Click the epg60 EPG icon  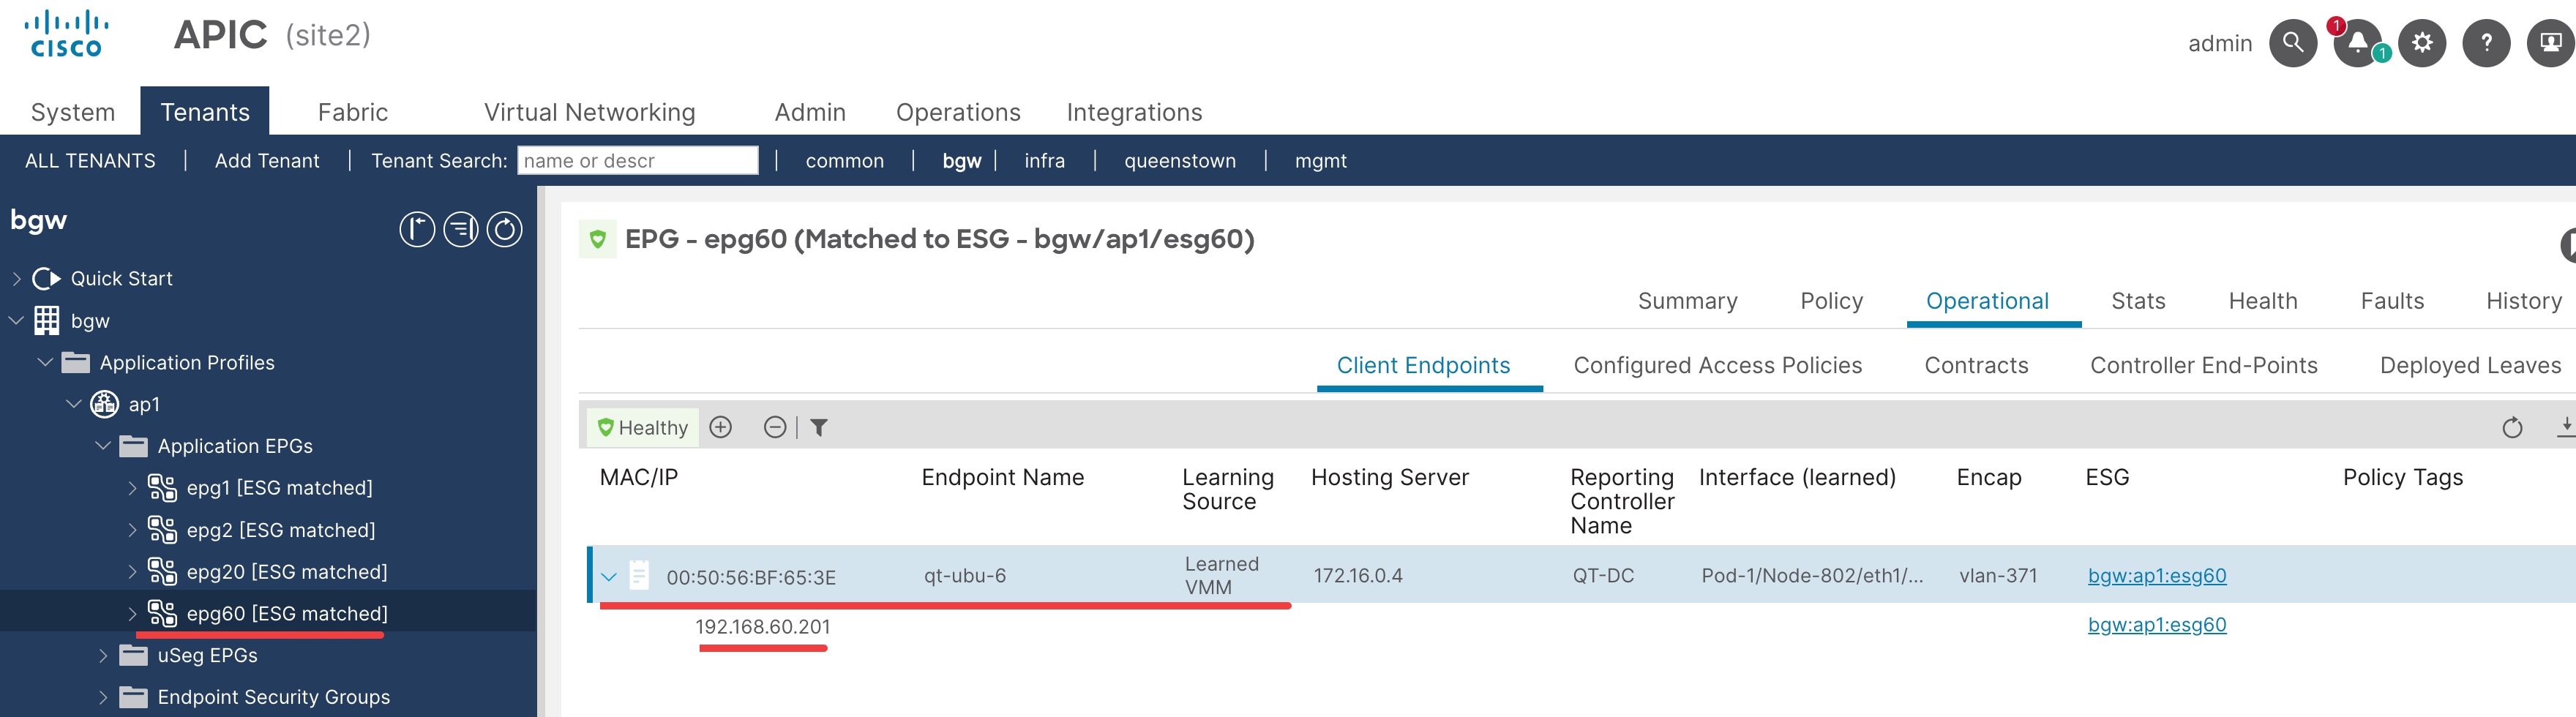(x=162, y=613)
